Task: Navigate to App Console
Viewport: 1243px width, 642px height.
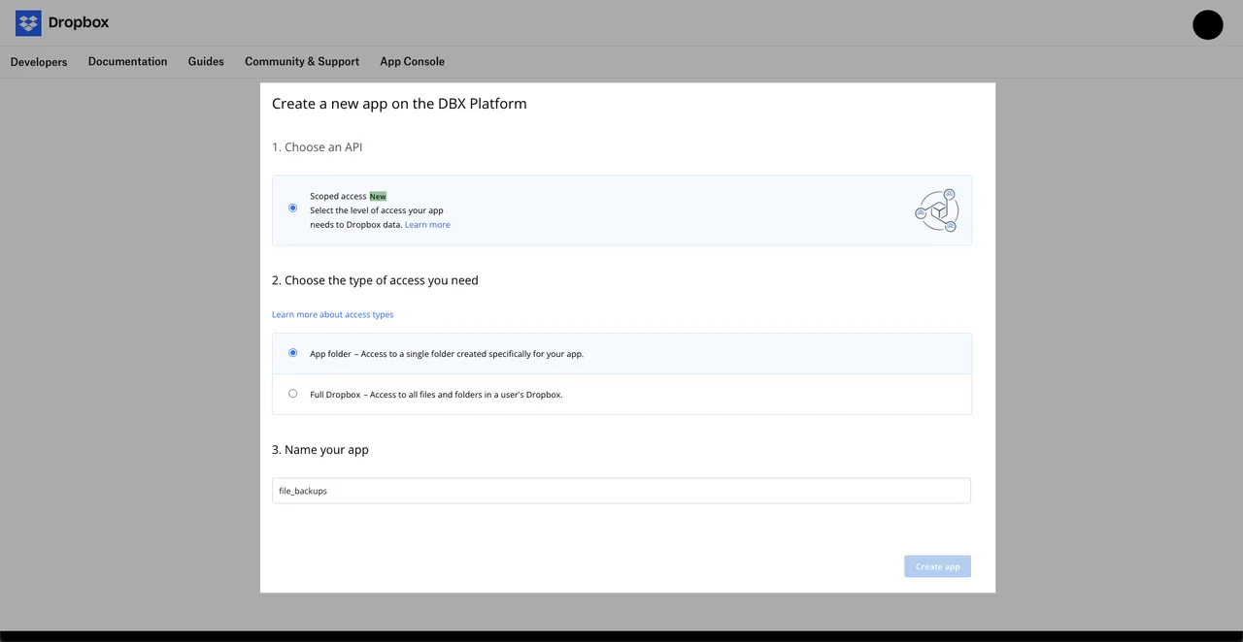Action: tap(412, 61)
